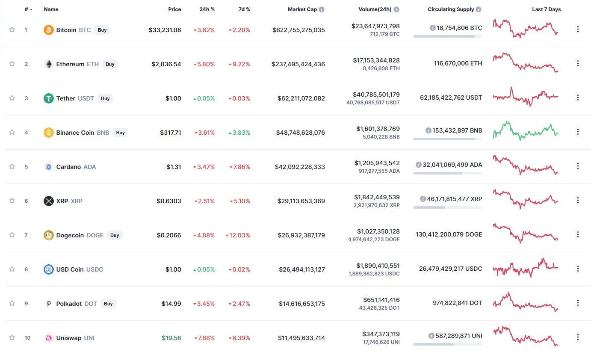Click the Uniswap logo icon
Viewport: 591px width, 355px height.
[x=49, y=338]
